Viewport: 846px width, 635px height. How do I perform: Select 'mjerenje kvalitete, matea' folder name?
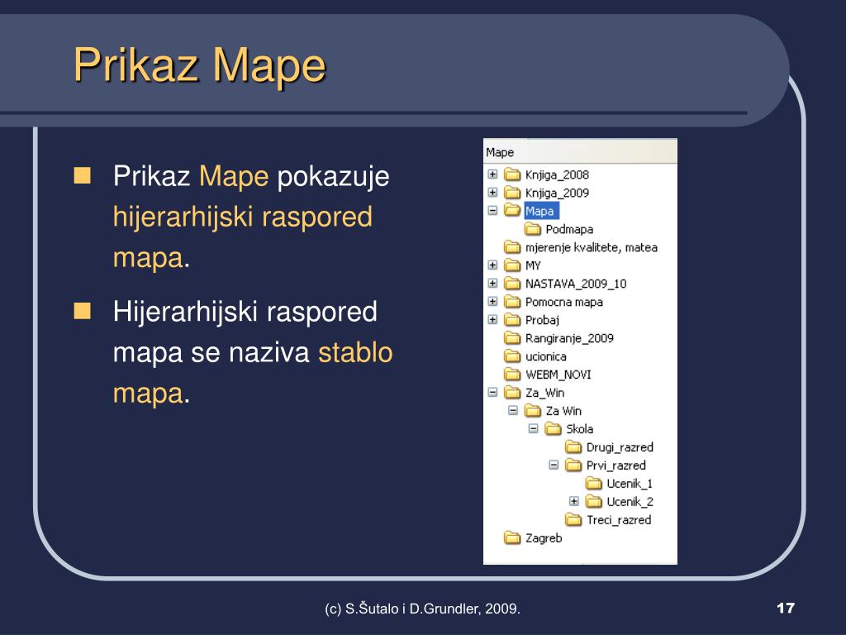(x=592, y=247)
